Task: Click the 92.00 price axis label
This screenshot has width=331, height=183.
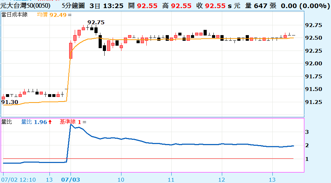Action: (x=314, y=64)
